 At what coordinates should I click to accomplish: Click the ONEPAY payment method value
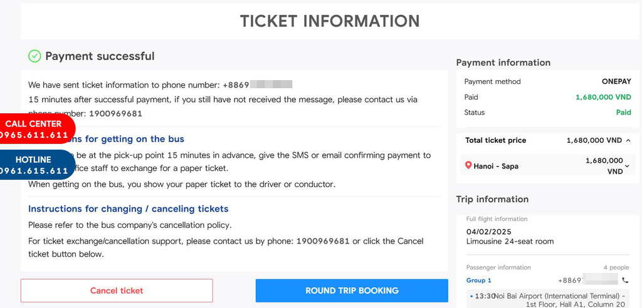coord(616,81)
